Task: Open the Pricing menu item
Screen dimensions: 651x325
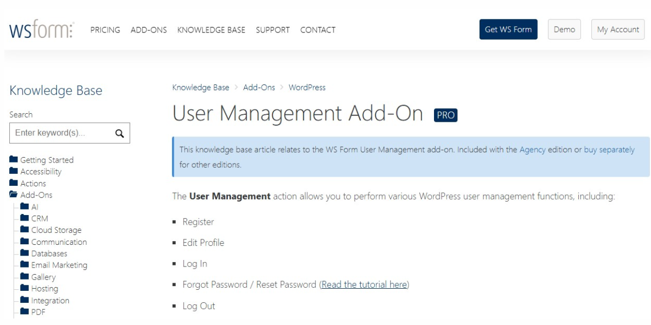Action: pos(105,30)
